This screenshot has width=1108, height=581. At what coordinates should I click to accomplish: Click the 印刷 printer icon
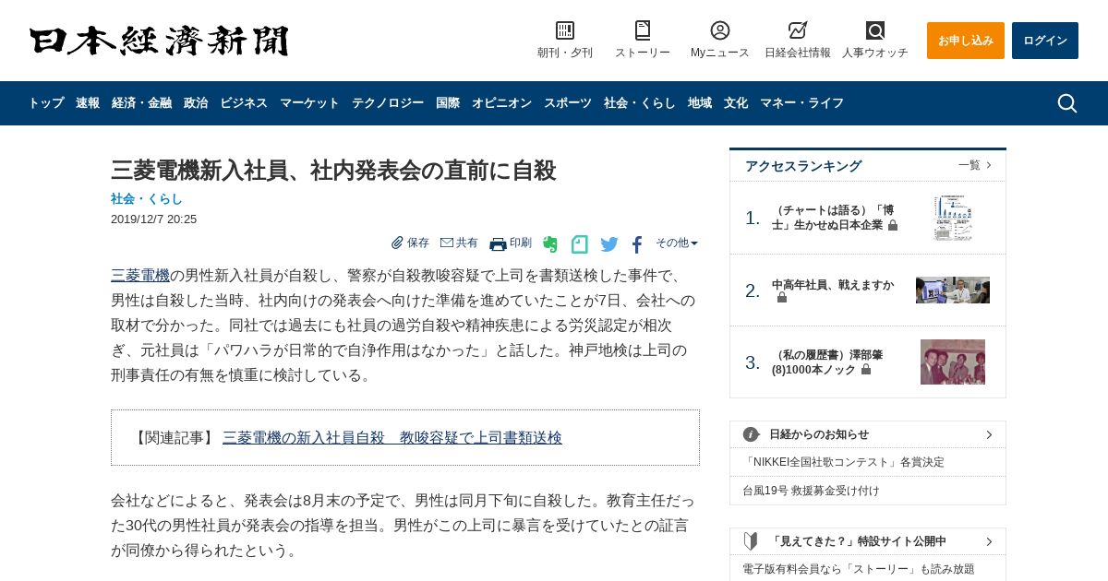498,243
